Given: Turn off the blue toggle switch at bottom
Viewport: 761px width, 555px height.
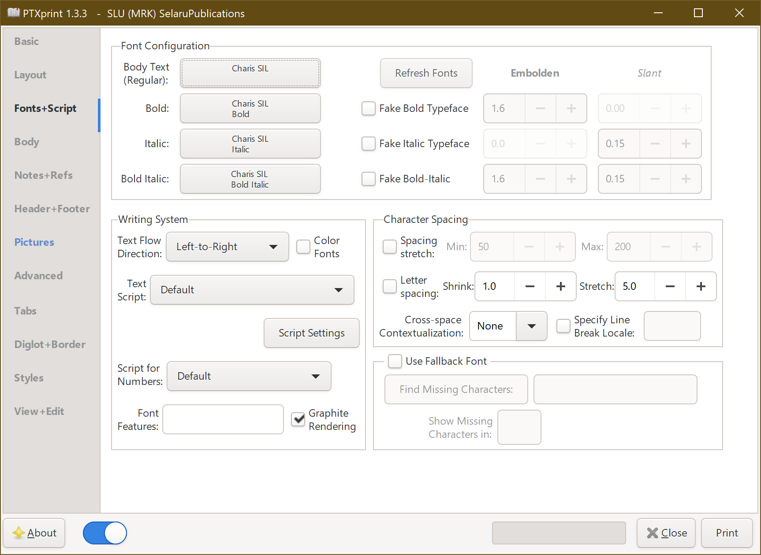Looking at the screenshot, I should pos(105,533).
